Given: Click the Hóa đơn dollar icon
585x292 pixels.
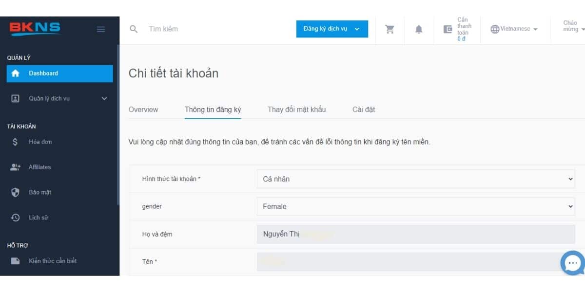Looking at the screenshot, I should (x=15, y=142).
